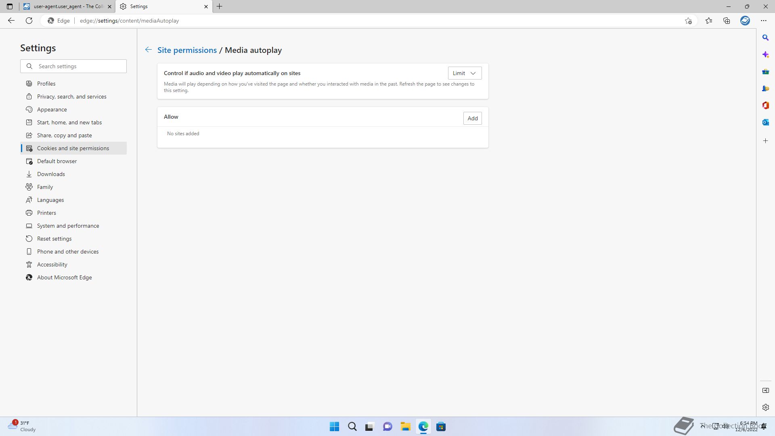Open Share, copy and paste settings
The height and width of the screenshot is (436, 775).
[73, 135]
